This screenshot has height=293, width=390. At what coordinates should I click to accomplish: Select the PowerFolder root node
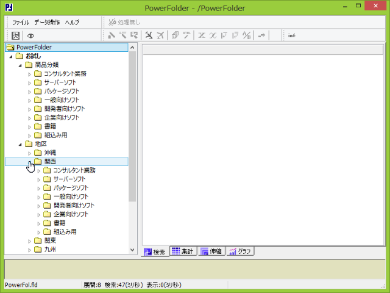click(66, 47)
